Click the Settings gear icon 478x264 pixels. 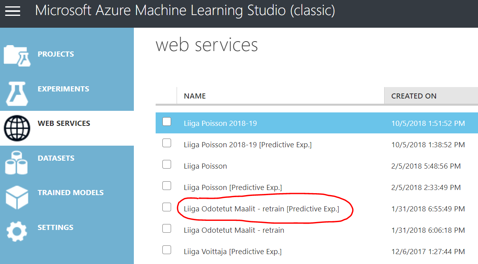click(17, 232)
